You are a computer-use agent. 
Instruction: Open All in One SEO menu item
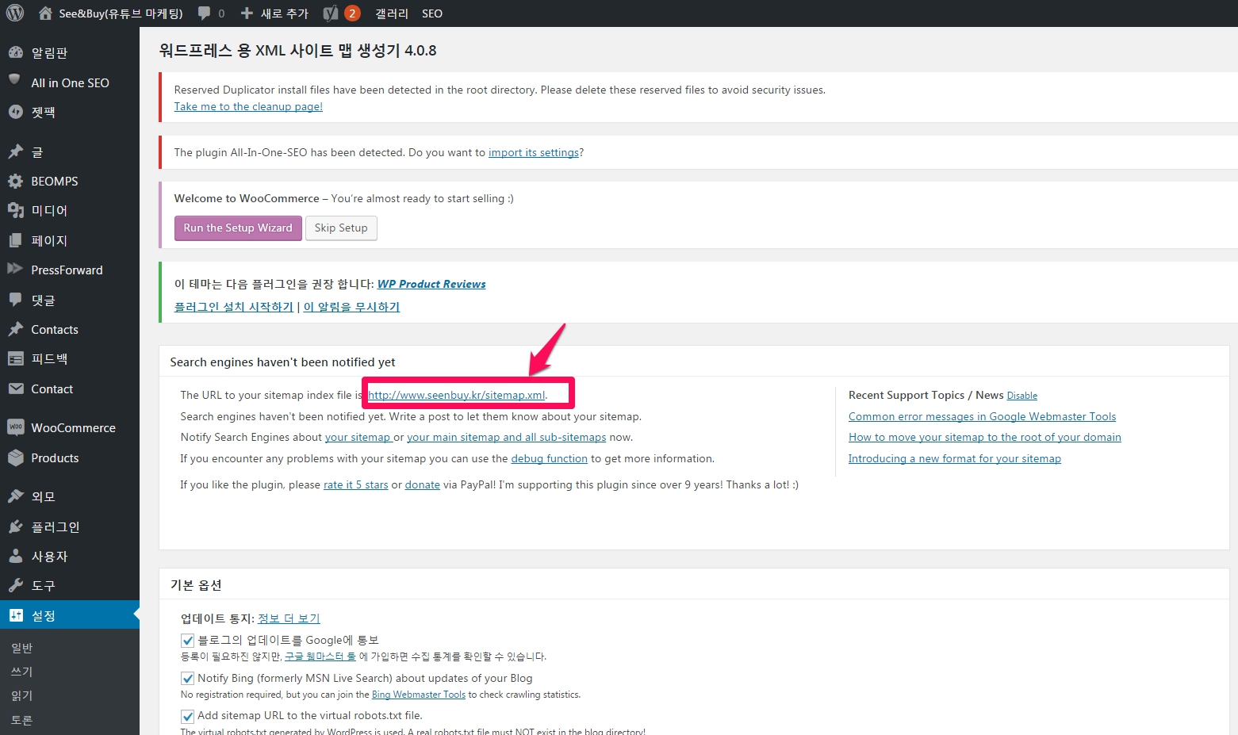tap(70, 82)
